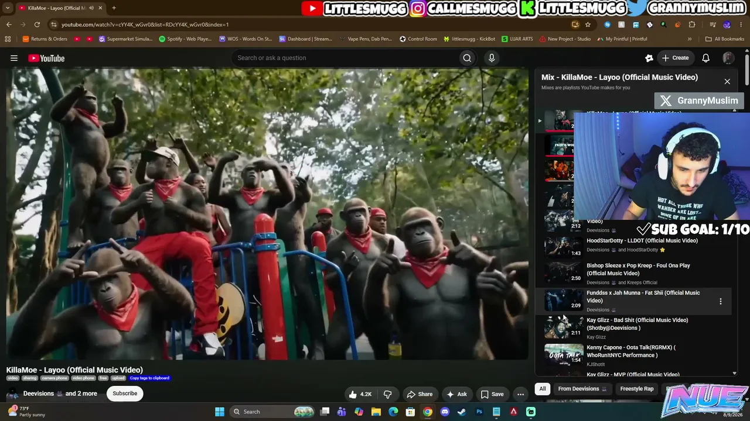Click the YouTube search magnifier button
This screenshot has width=750, height=421.
[467, 58]
